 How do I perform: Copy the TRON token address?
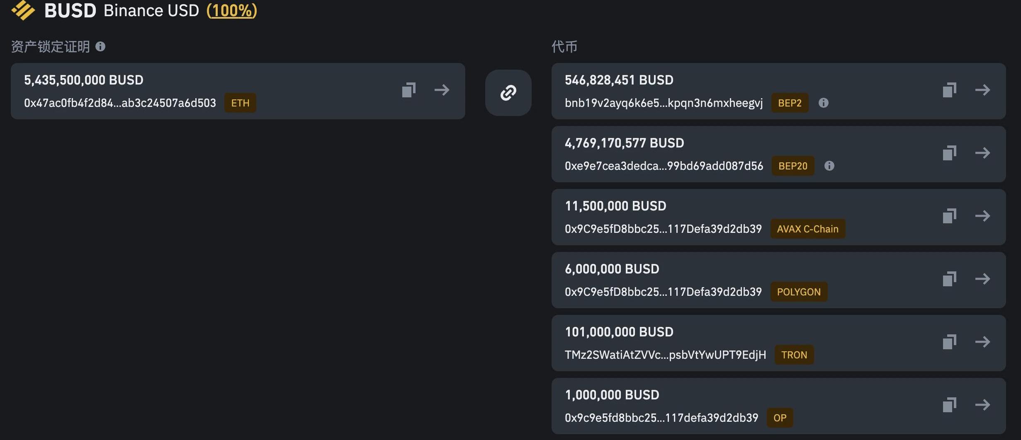[949, 342]
